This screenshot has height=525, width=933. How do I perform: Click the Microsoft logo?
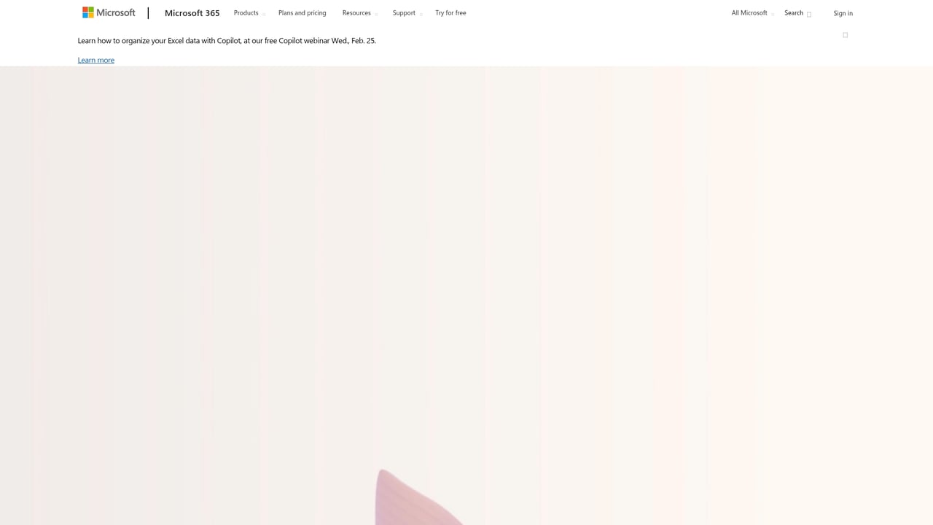point(108,12)
